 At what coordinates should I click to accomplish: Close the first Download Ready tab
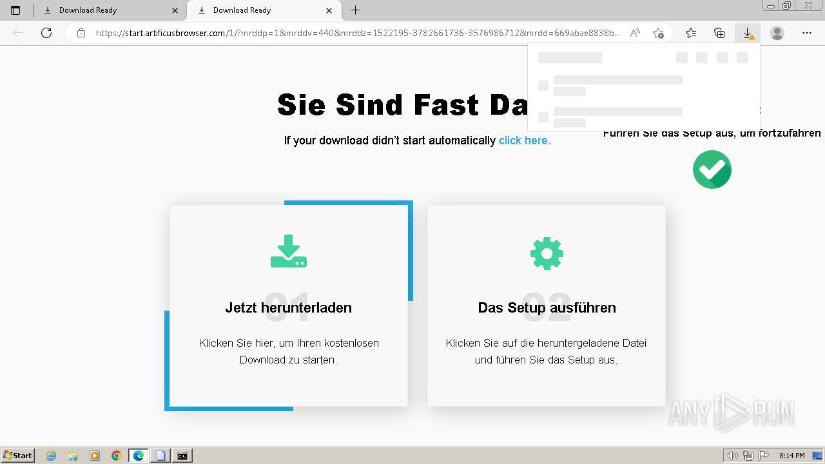[175, 10]
